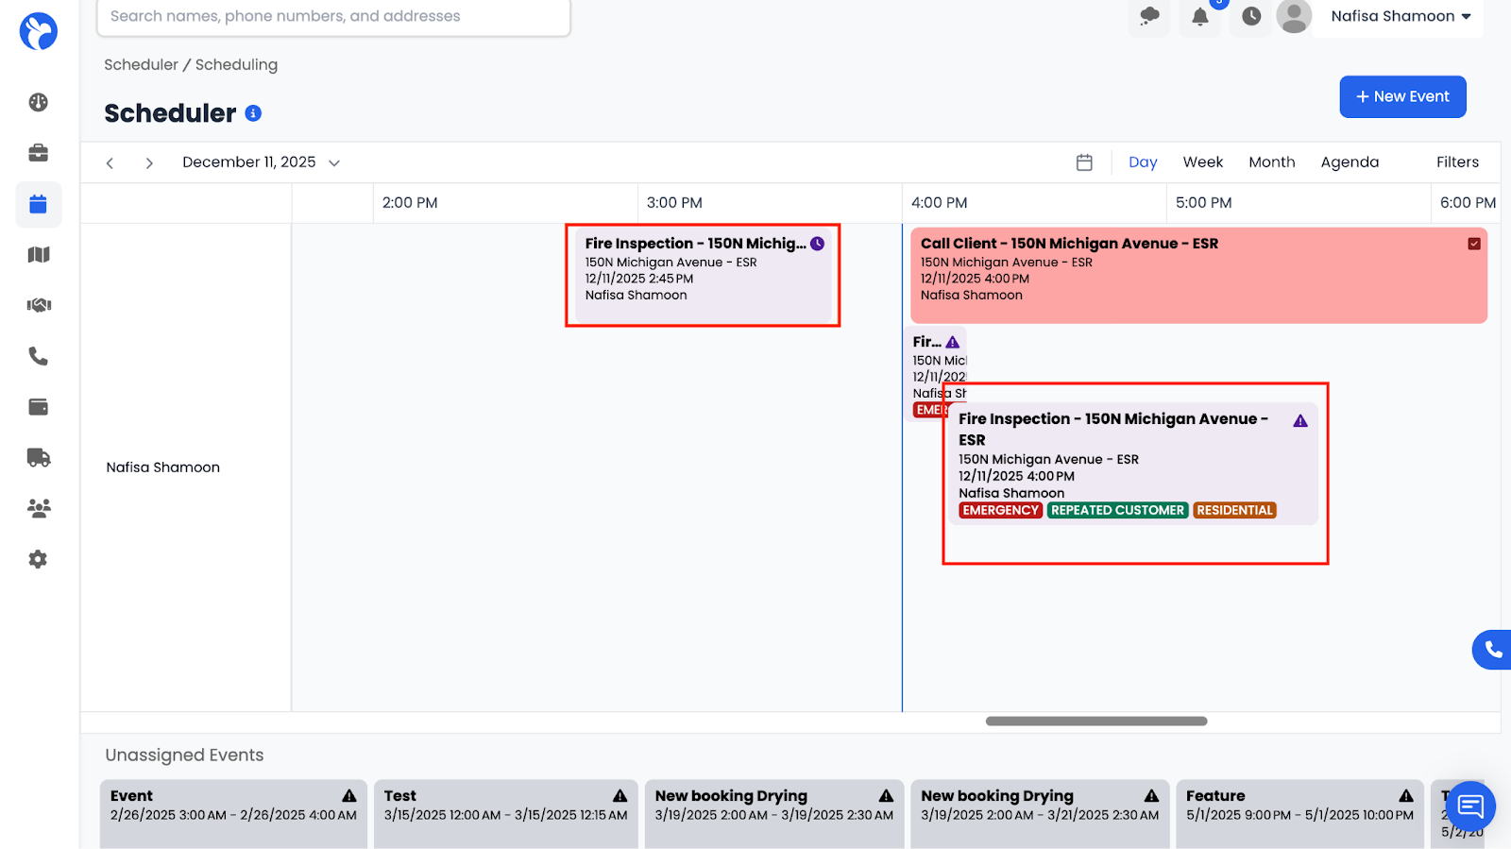Click the info icon beside Scheduler title
This screenshot has height=849, width=1511.
point(253,113)
